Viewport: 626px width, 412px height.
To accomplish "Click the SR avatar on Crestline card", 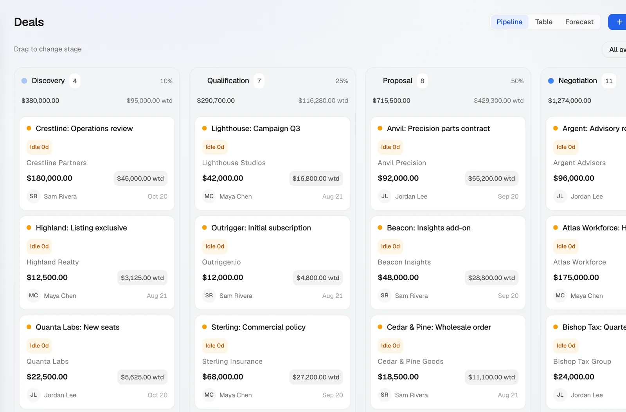I will point(34,196).
